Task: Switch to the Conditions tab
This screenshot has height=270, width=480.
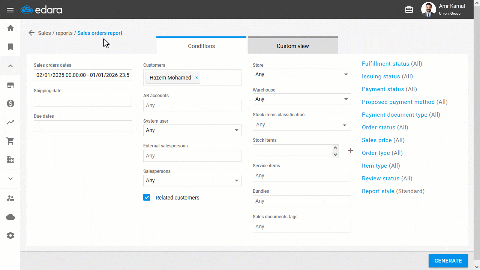Action: (x=201, y=46)
